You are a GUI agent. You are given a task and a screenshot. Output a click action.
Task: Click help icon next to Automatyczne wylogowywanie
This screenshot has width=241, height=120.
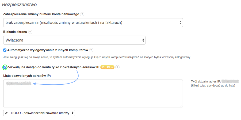(x=91, y=50)
